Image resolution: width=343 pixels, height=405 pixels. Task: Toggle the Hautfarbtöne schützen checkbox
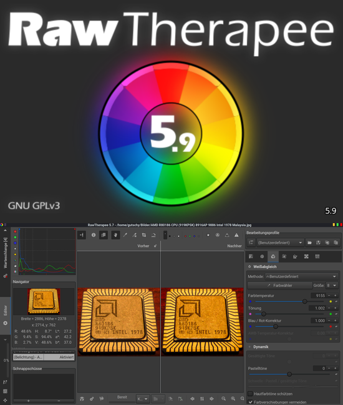(250, 394)
